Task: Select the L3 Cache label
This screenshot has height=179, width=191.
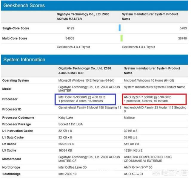Action: pos(9,150)
